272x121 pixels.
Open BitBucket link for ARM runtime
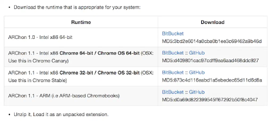click(x=173, y=92)
